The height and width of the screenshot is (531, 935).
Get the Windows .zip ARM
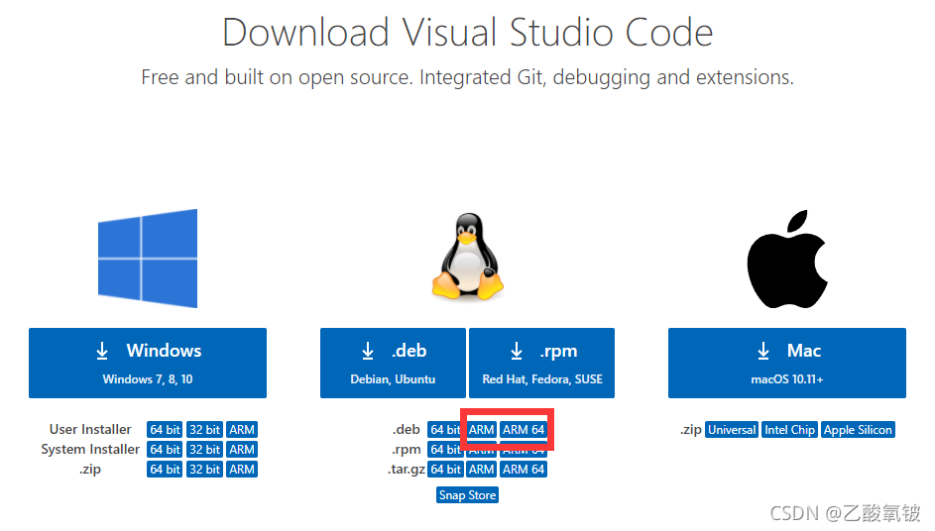[242, 469]
